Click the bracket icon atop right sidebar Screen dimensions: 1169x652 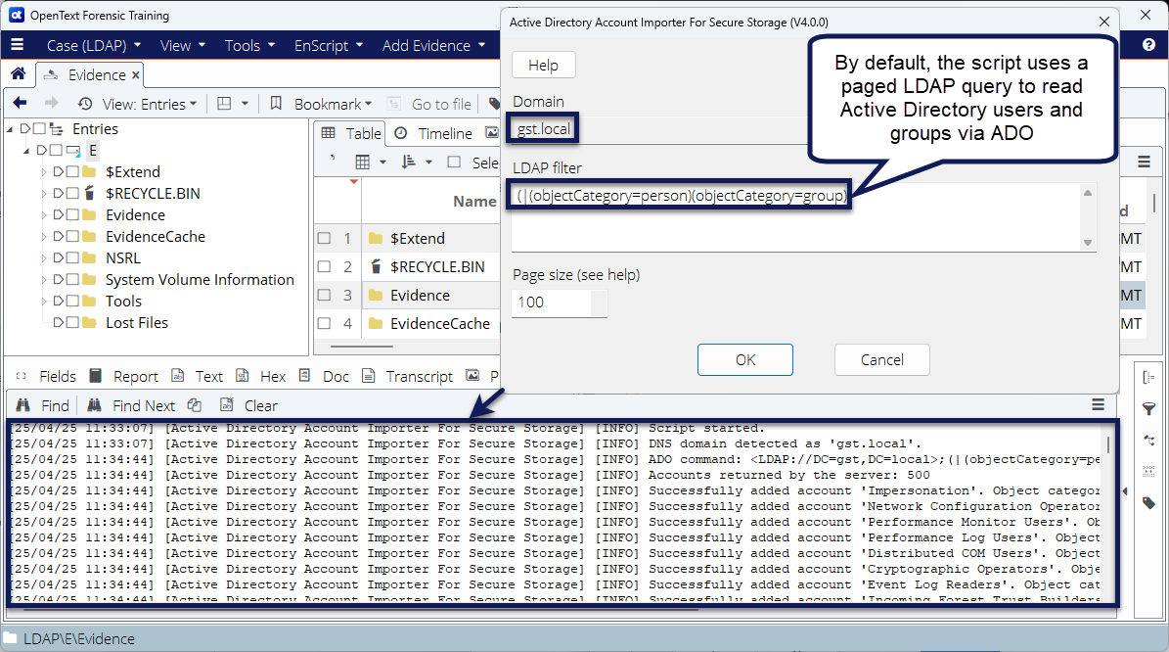(x=1148, y=378)
